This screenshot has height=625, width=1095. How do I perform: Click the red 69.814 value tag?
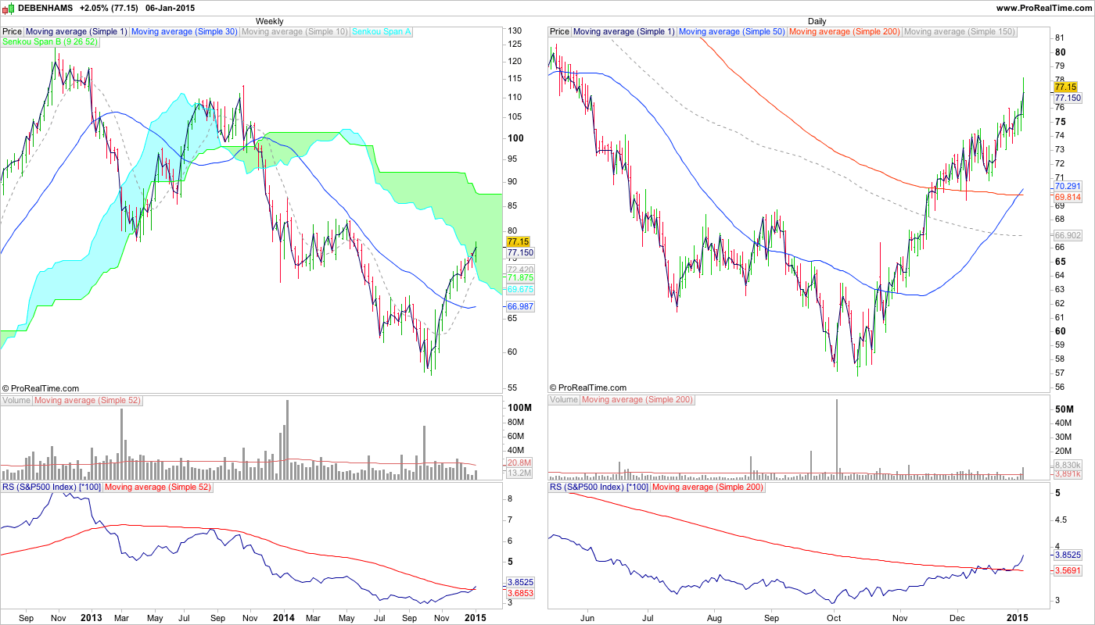point(1068,197)
